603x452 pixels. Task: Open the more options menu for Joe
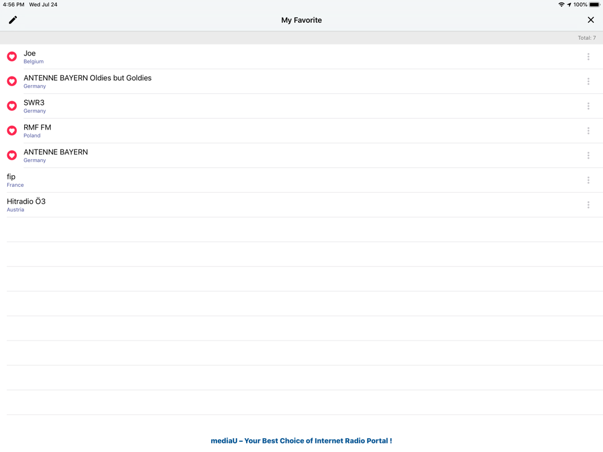pos(588,57)
